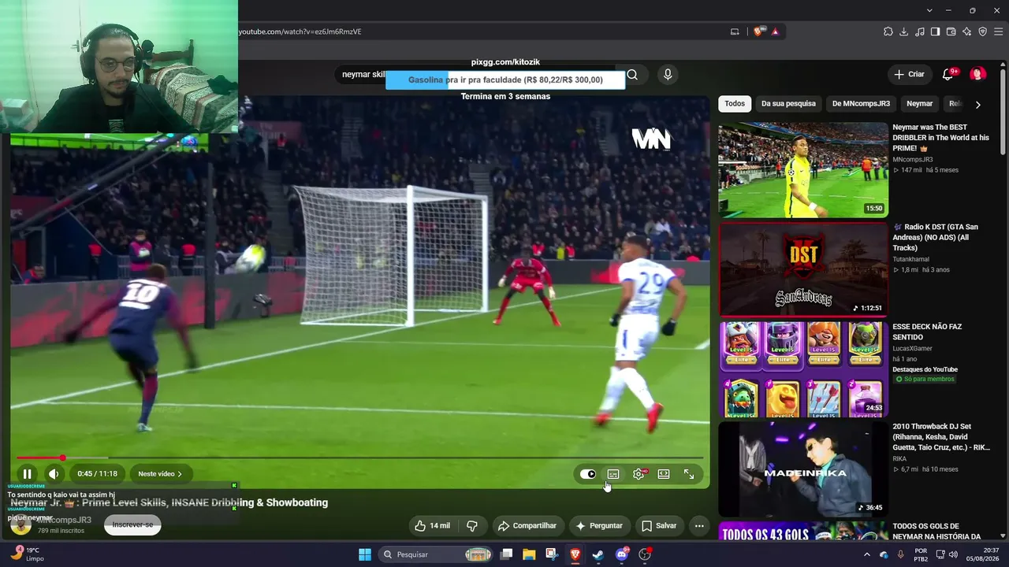Open the browser extensions puzzle icon
Screen dimensions: 1009x567
888,31
